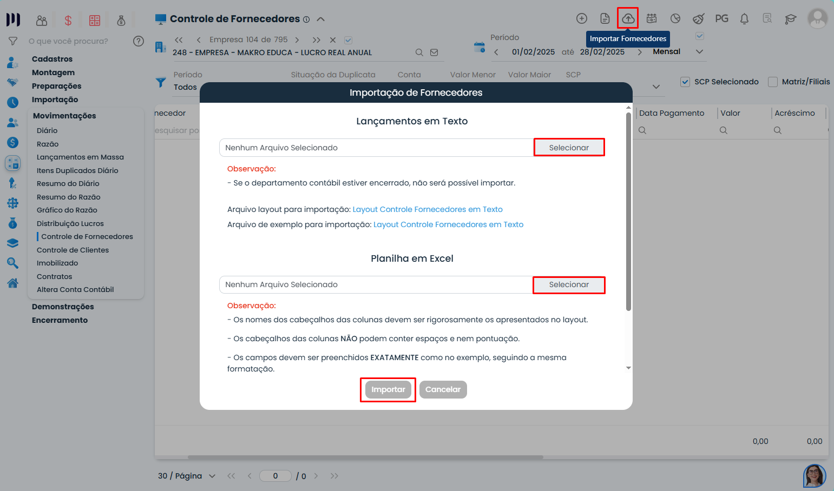The width and height of the screenshot is (834, 491).
Task: Click the import dialog vertical scrollbar
Action: coord(628,211)
